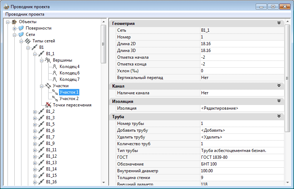Click the Типы сетей hatch icon
Screen dimensions: 294x189
(x=28, y=41)
